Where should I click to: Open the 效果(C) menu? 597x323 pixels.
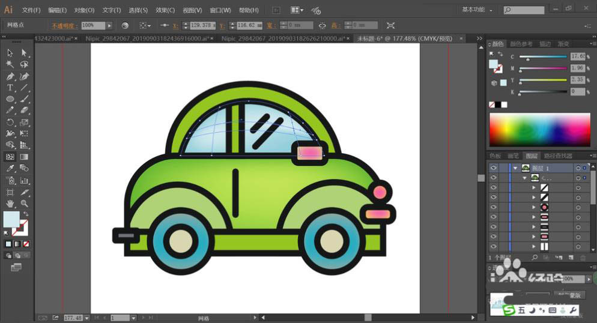[165, 10]
